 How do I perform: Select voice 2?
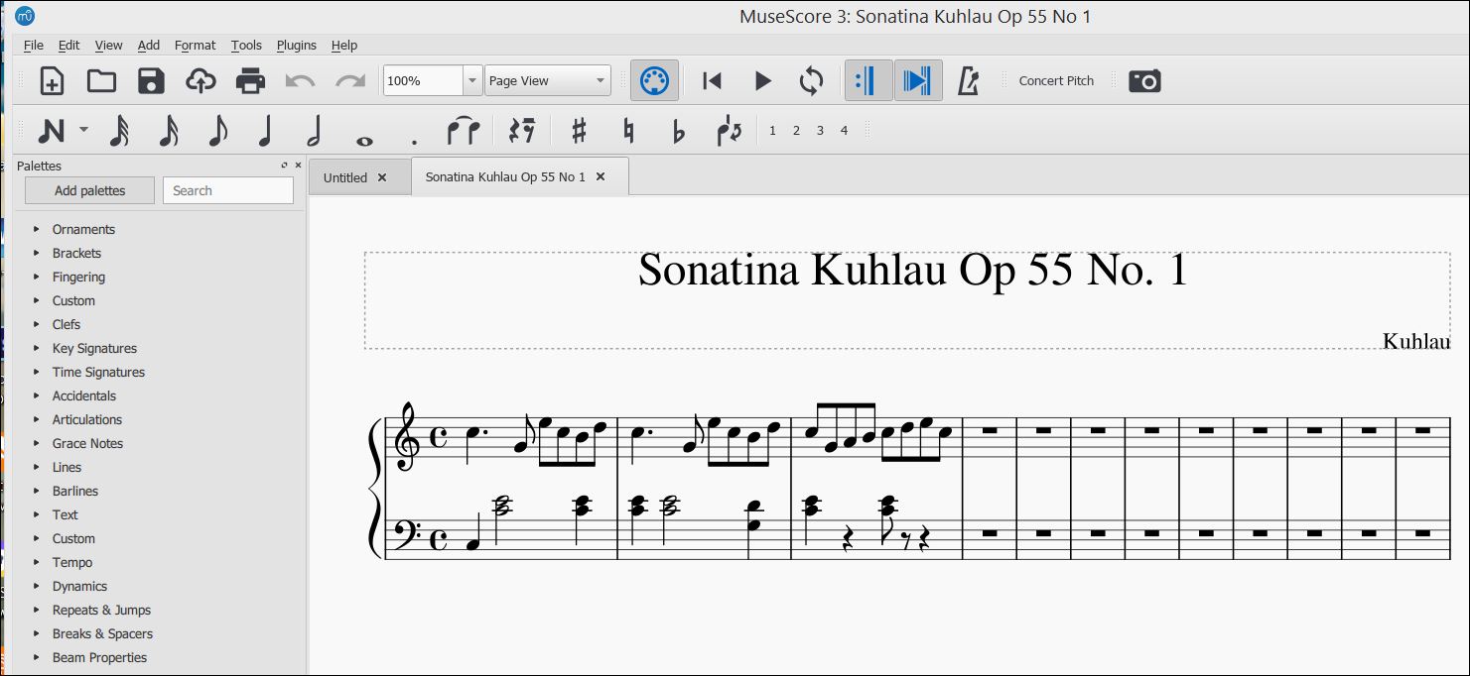coord(796,131)
